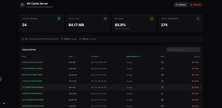Click hash 6598975262921207233
The width and height of the screenshot is (222, 108).
click(32, 62)
